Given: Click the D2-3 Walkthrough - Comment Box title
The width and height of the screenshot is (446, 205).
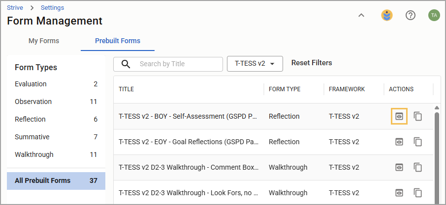Looking at the screenshot, I should (x=189, y=167).
